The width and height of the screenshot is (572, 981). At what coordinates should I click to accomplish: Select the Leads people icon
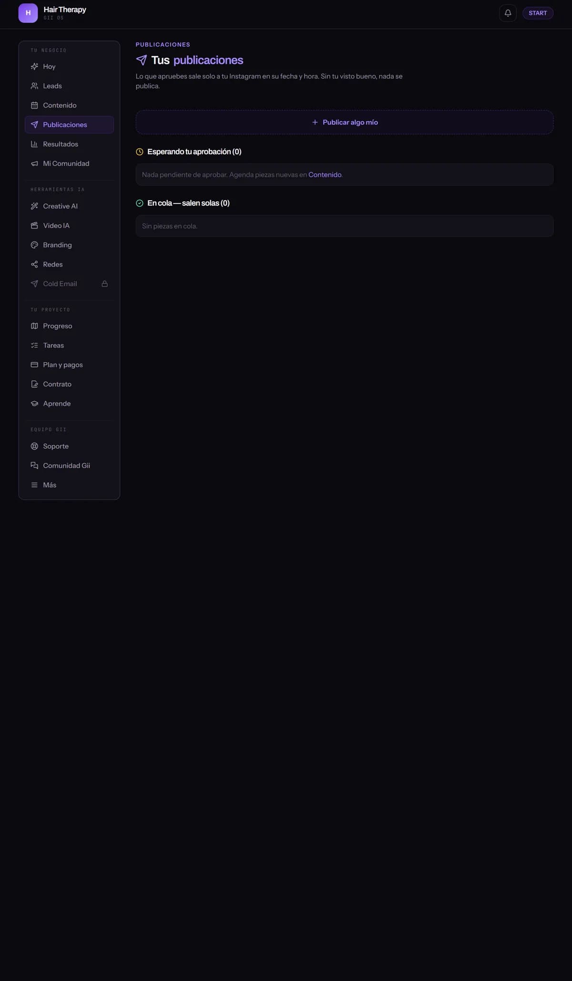tap(34, 86)
